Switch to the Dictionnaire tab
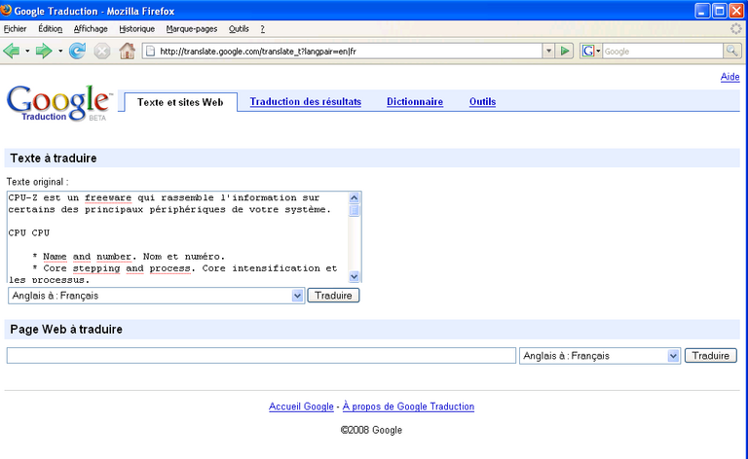This screenshot has height=459, width=748. tap(415, 101)
